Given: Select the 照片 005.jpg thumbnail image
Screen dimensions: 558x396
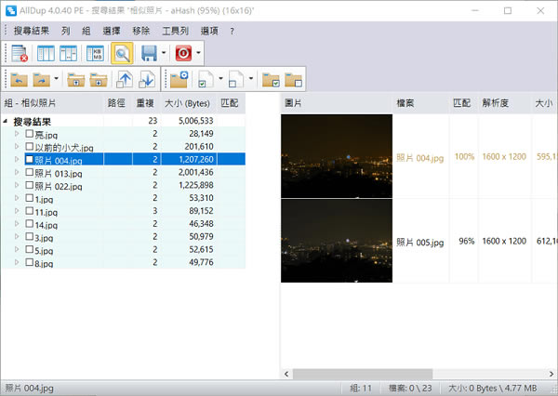Looking at the screenshot, I should (x=336, y=241).
